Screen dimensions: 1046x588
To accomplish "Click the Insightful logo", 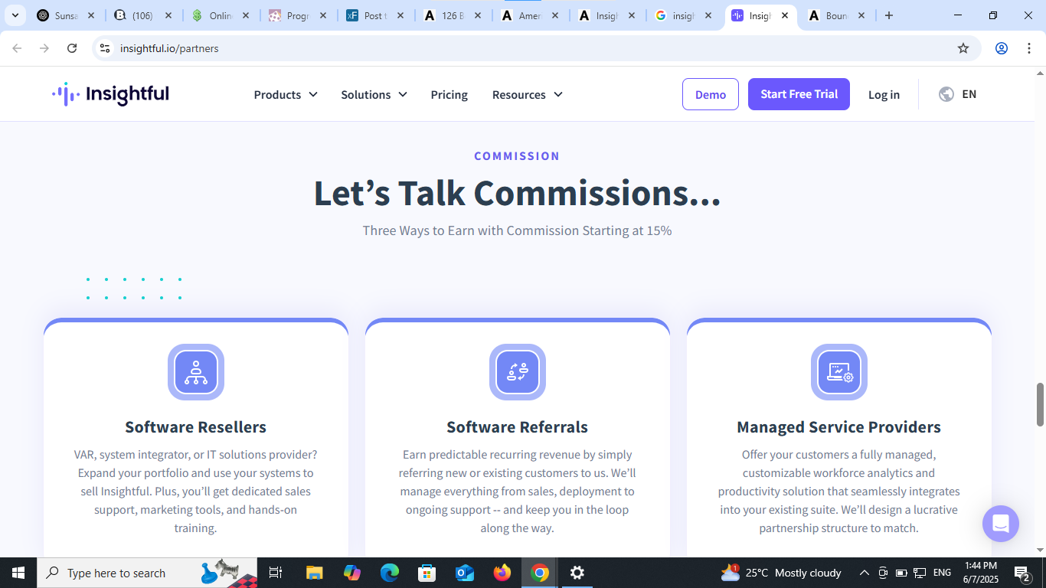I will coord(110,94).
